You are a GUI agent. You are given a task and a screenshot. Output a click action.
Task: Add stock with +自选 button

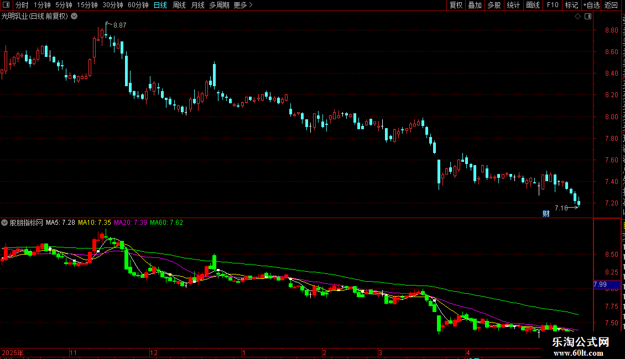click(591, 5)
